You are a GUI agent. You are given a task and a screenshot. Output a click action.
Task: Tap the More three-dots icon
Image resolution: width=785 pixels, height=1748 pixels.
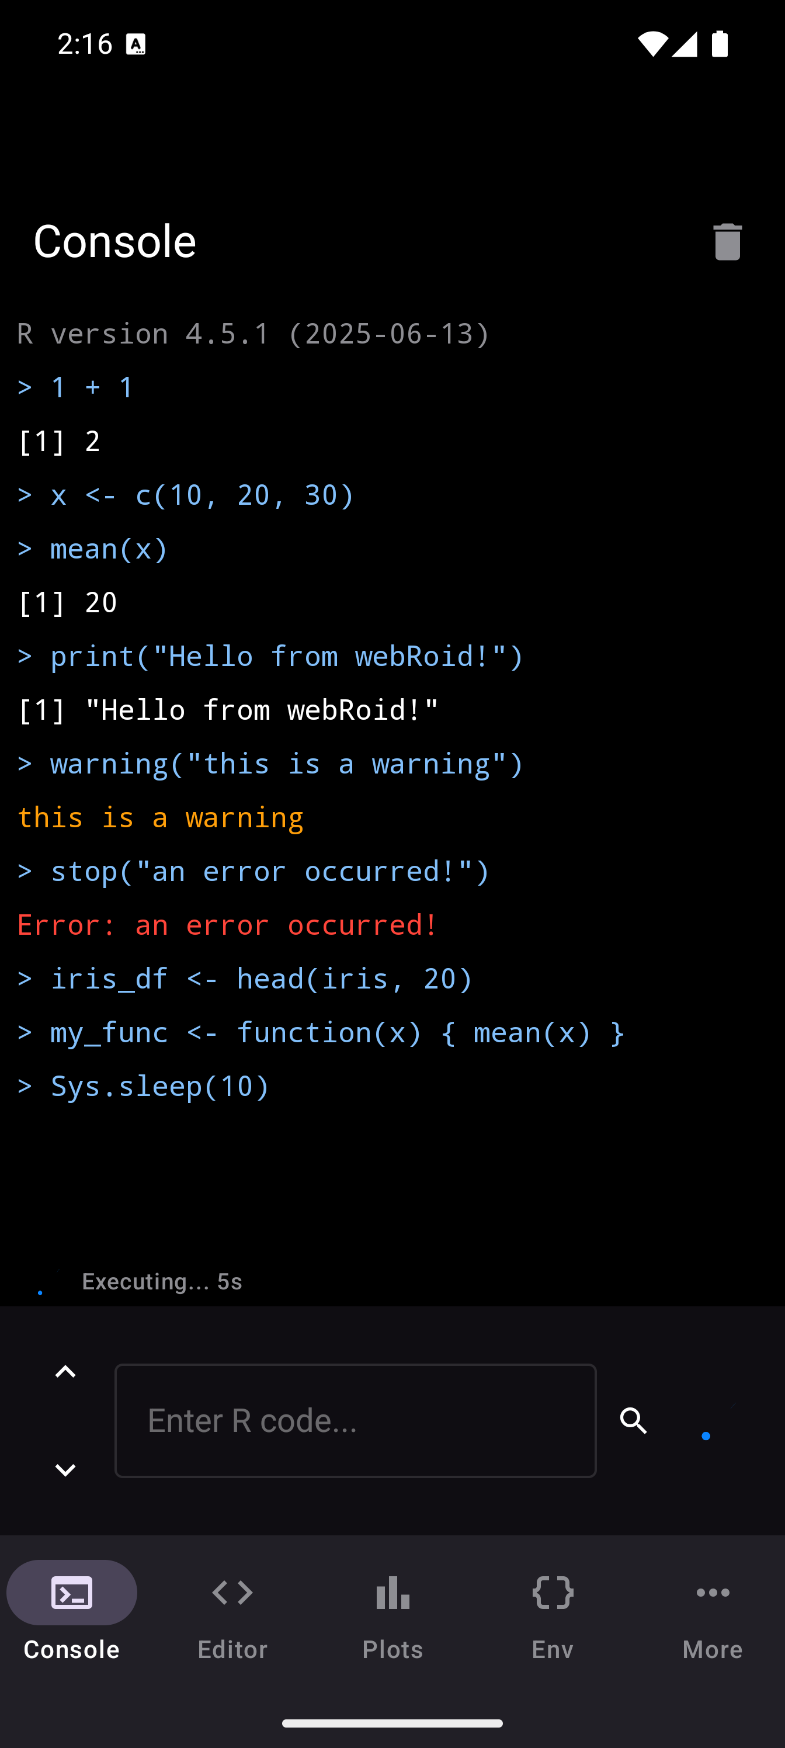pyautogui.click(x=713, y=1592)
